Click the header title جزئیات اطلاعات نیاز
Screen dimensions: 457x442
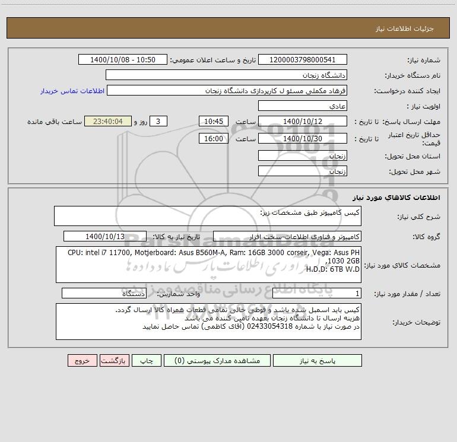click(405, 28)
